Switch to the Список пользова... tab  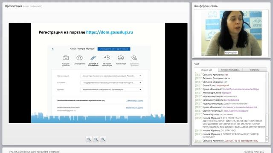click(x=230, y=70)
